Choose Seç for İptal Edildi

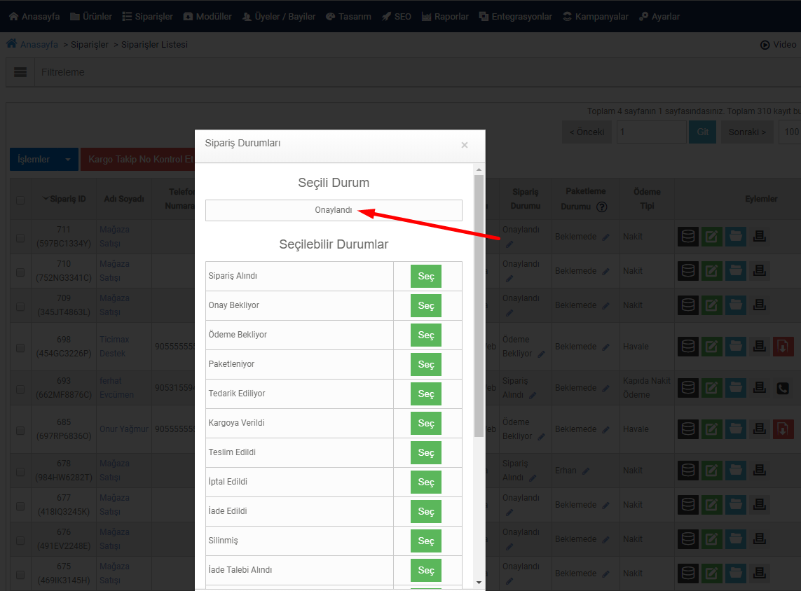click(426, 482)
